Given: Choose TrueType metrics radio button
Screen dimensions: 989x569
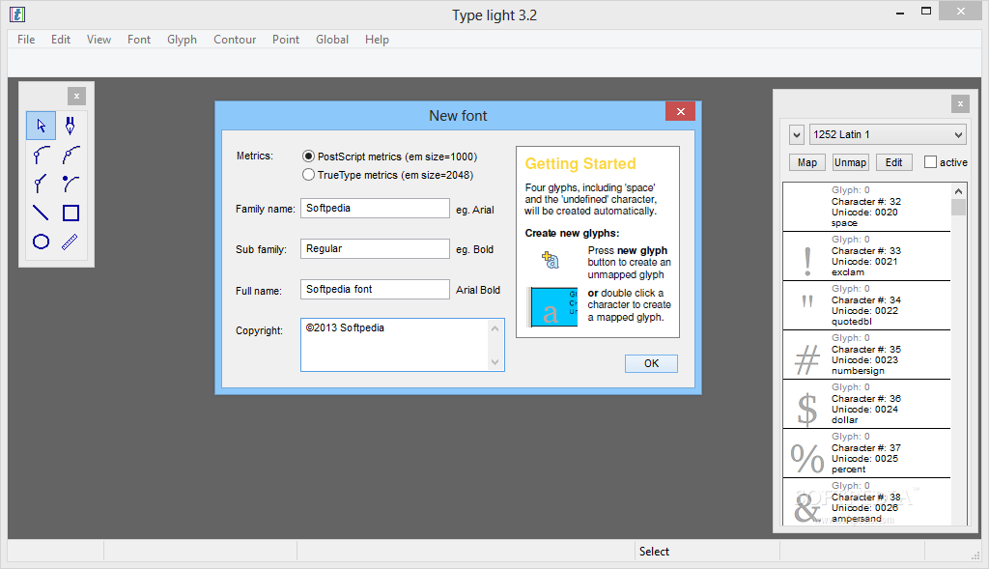Looking at the screenshot, I should tap(308, 175).
